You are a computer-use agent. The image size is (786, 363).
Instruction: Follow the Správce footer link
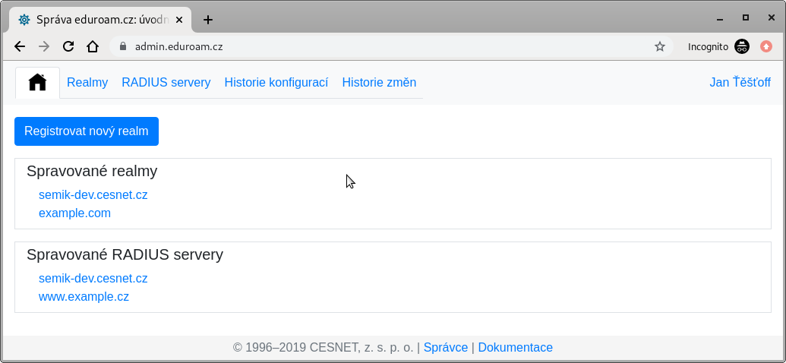pyautogui.click(x=446, y=348)
